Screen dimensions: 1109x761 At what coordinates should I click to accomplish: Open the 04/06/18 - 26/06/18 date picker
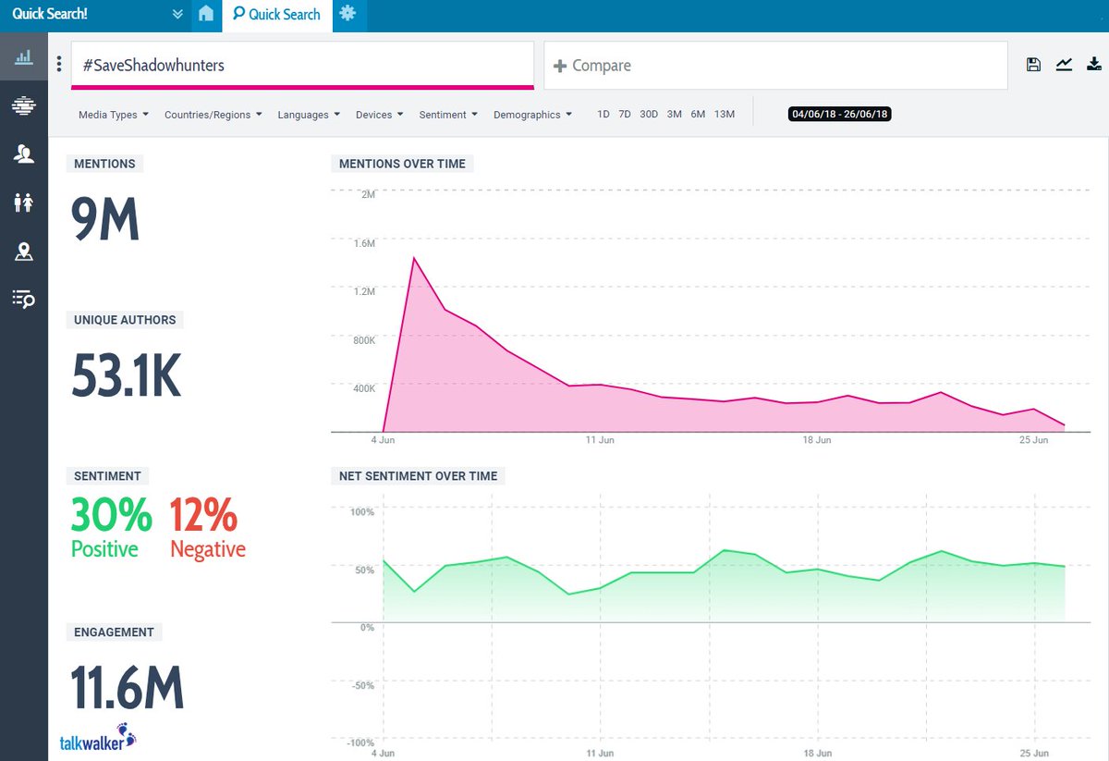pyautogui.click(x=839, y=115)
